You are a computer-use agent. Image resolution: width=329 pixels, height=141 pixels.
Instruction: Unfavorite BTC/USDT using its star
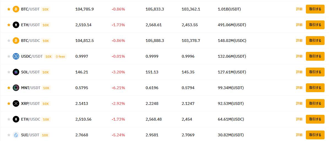tap(9, 9)
